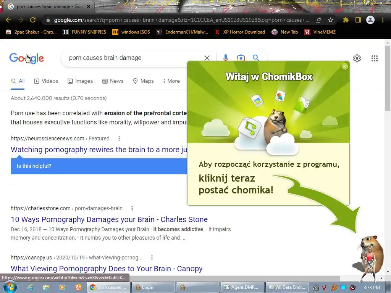391x293 pixels.
Task: Open the Chrome side panel
Action: tap(358, 20)
